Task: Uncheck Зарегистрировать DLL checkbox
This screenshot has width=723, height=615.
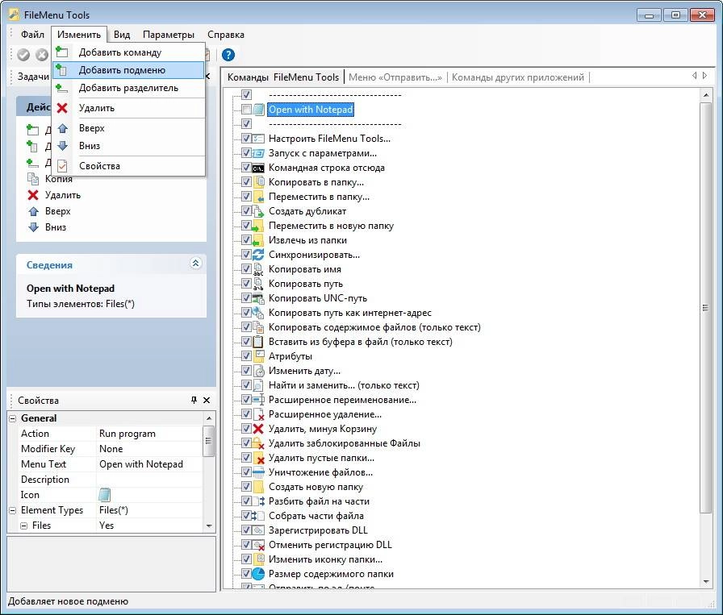Action: tap(246, 530)
